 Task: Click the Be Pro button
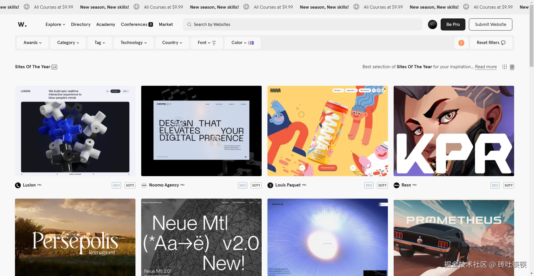[x=453, y=24]
